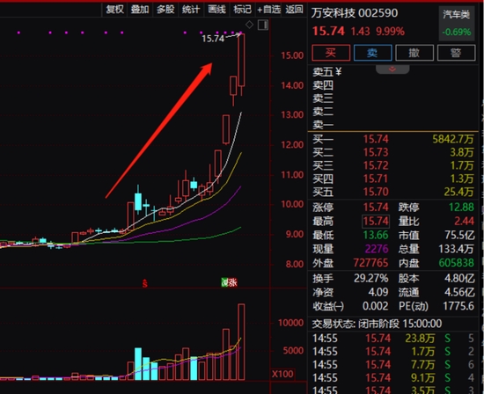Click the 交易状态 status line
This screenshot has height=394, width=484.
377,324
